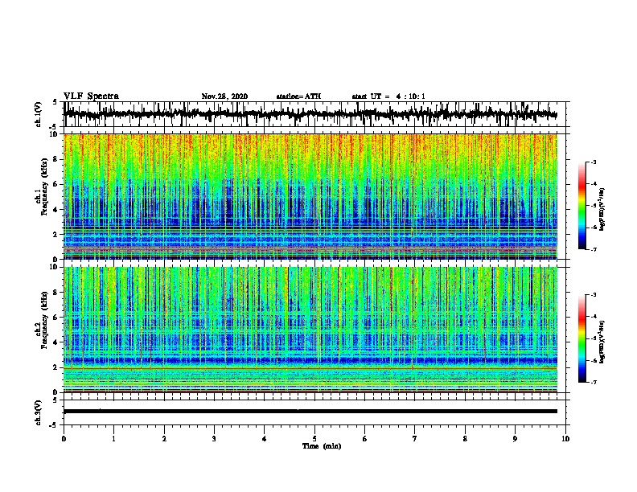
Task: Click the '7' tick label on time axis
Action: pyautogui.click(x=415, y=439)
